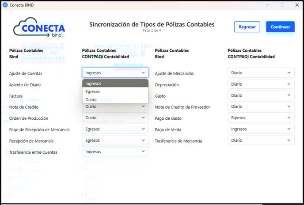Open Trasferencia entre Cuentas dropdown
The height and width of the screenshot is (205, 304).
[x=115, y=152]
